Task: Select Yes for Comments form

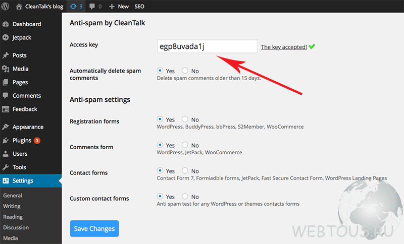Action: click(x=160, y=145)
